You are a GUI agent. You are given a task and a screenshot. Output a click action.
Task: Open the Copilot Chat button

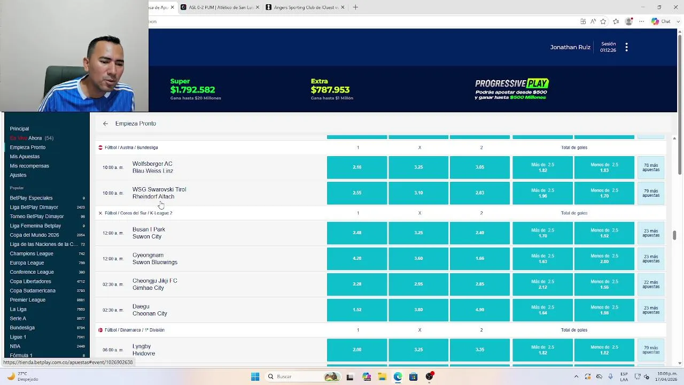click(660, 21)
